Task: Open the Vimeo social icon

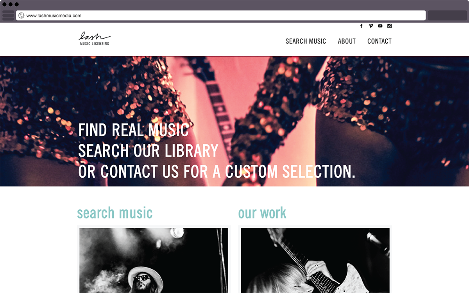Action: [371, 26]
